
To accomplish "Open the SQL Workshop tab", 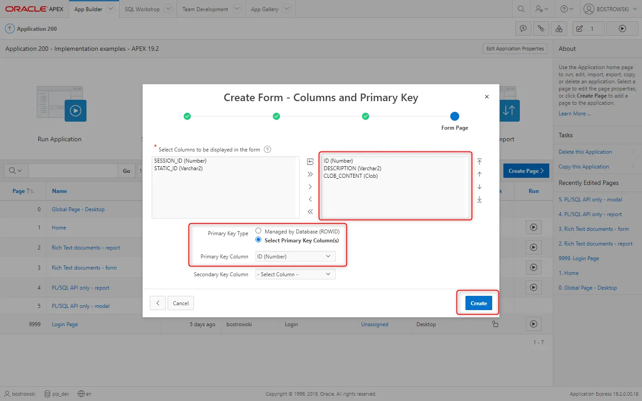I will click(x=142, y=9).
